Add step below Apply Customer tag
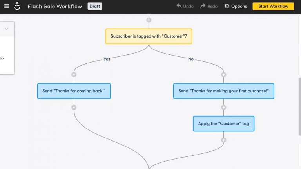The image size is (301, 169). pyautogui.click(x=224, y=140)
